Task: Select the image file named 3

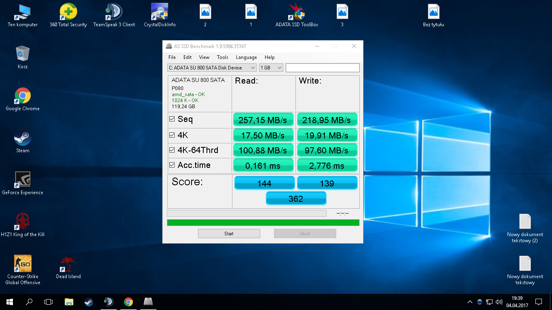Action: (342, 16)
